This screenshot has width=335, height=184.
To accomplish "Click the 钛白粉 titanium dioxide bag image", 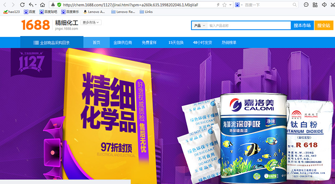I will pos(310,140).
